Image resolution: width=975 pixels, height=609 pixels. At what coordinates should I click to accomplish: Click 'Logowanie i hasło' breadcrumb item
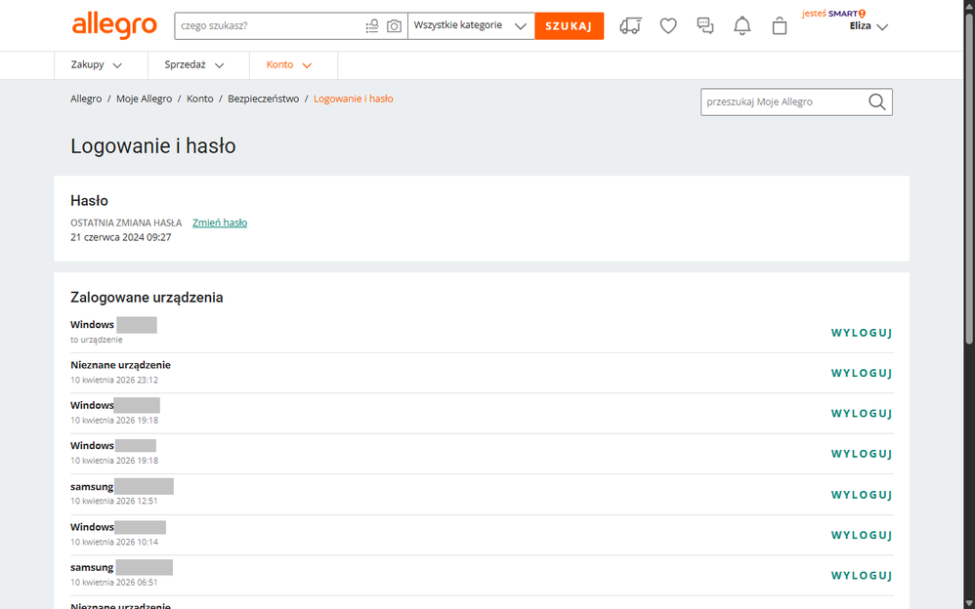click(x=354, y=99)
